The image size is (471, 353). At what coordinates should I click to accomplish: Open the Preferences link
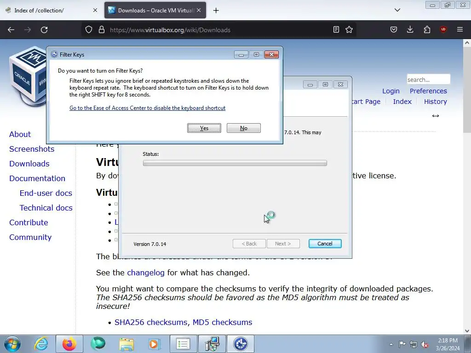[x=428, y=91]
